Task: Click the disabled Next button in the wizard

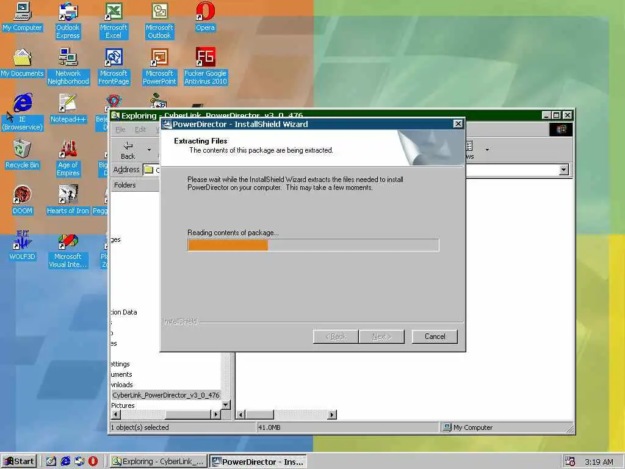Action: (x=381, y=336)
